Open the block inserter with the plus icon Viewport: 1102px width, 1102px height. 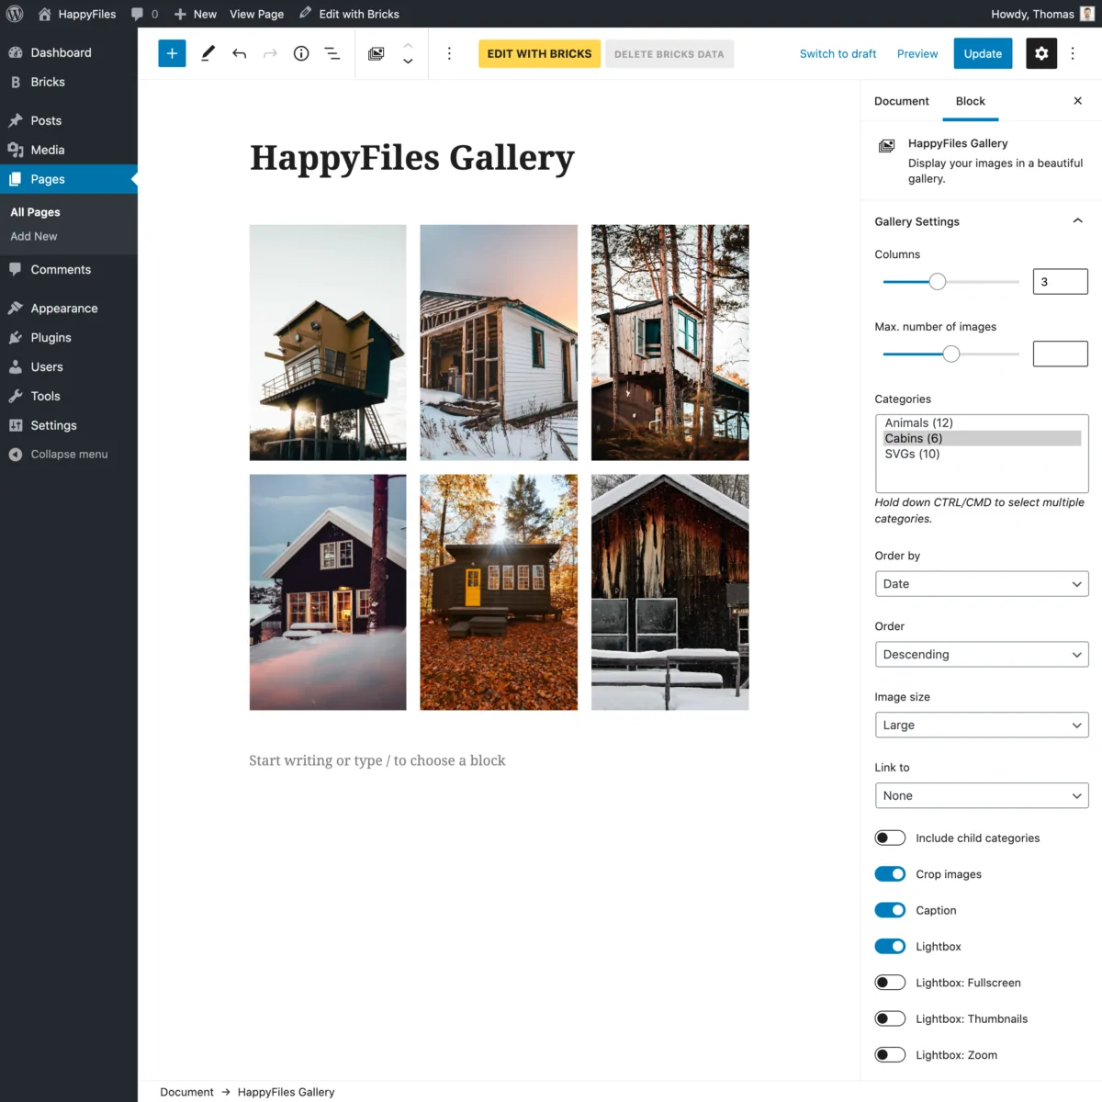(171, 53)
